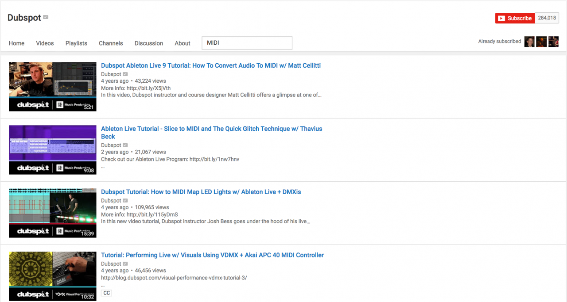567x302 pixels.
Task: Open the Slice to MIDI Quick Glitch video title
Action: coord(211,129)
